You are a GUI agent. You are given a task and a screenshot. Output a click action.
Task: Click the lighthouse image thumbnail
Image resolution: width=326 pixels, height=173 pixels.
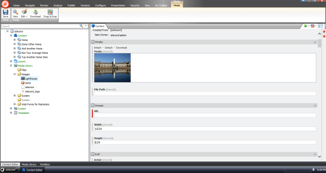pos(113,68)
